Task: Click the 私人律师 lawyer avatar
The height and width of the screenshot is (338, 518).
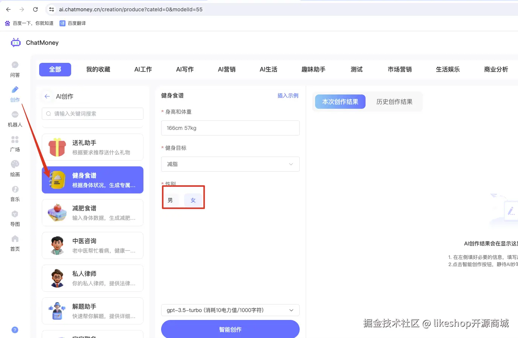Action: (x=57, y=278)
